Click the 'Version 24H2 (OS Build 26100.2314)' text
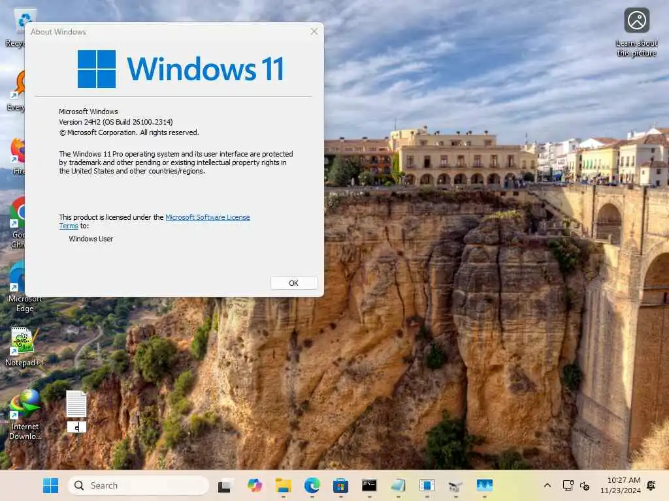This screenshot has height=501, width=669. coord(116,122)
